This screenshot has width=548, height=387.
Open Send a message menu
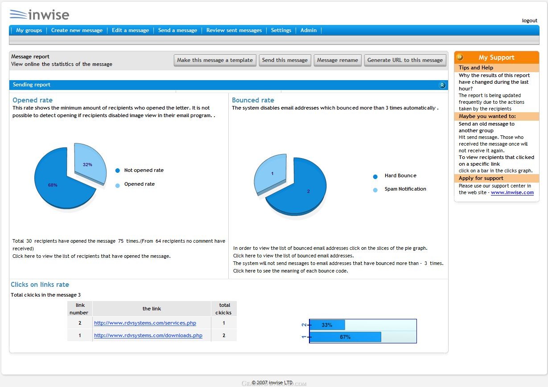(177, 30)
